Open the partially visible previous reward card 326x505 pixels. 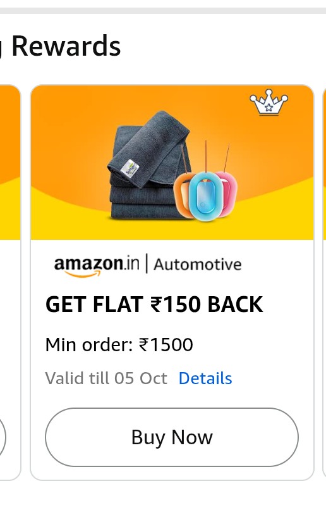point(9,282)
